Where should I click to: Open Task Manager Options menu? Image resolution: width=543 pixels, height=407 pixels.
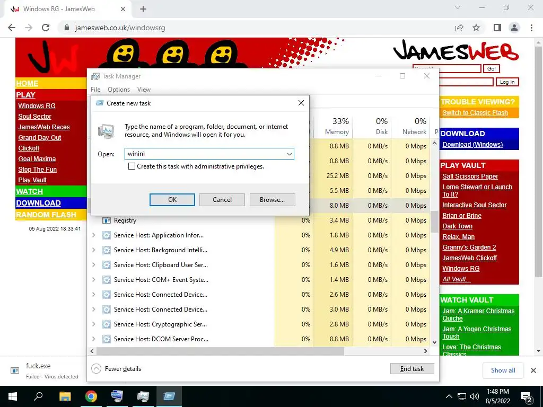click(119, 89)
